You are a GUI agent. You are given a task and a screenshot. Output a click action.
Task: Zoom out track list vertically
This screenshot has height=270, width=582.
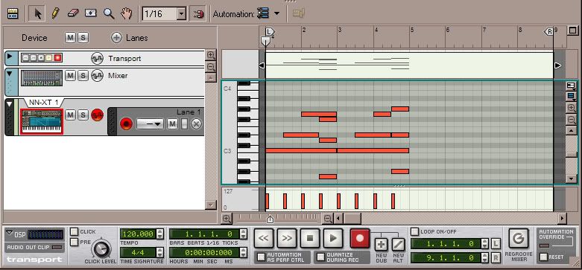pos(210,67)
